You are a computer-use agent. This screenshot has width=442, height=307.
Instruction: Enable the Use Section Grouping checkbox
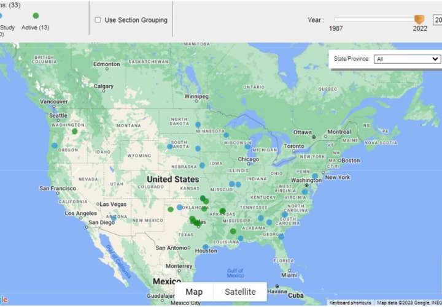pos(98,20)
